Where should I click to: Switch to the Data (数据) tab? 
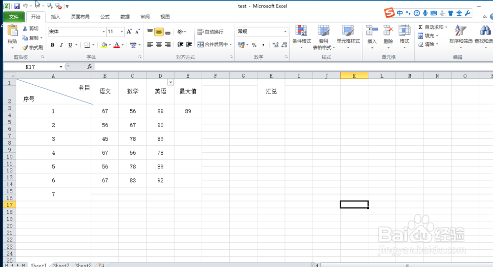coord(125,17)
